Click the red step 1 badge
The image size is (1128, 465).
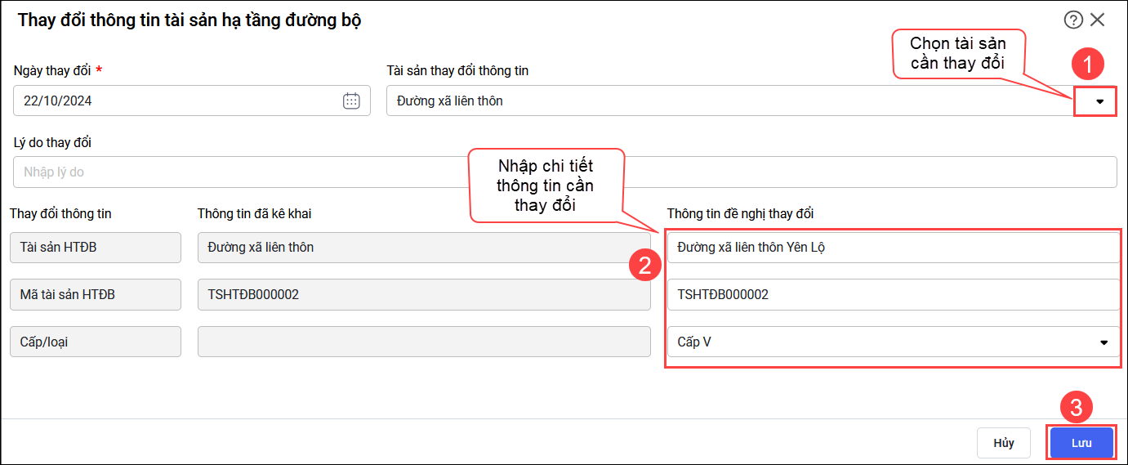click(x=1088, y=64)
